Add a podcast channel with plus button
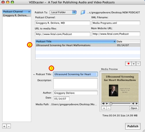 [x=4, y=126]
